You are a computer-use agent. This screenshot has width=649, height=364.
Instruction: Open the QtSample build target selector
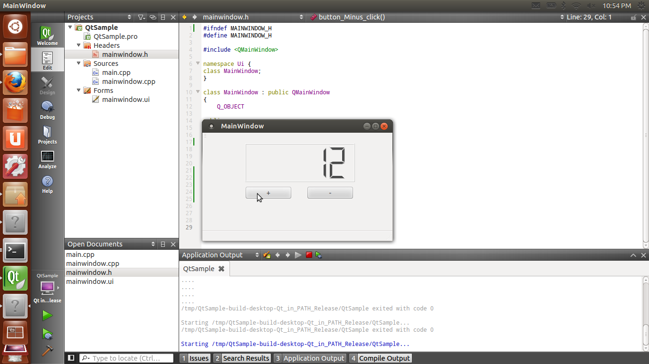coord(48,288)
